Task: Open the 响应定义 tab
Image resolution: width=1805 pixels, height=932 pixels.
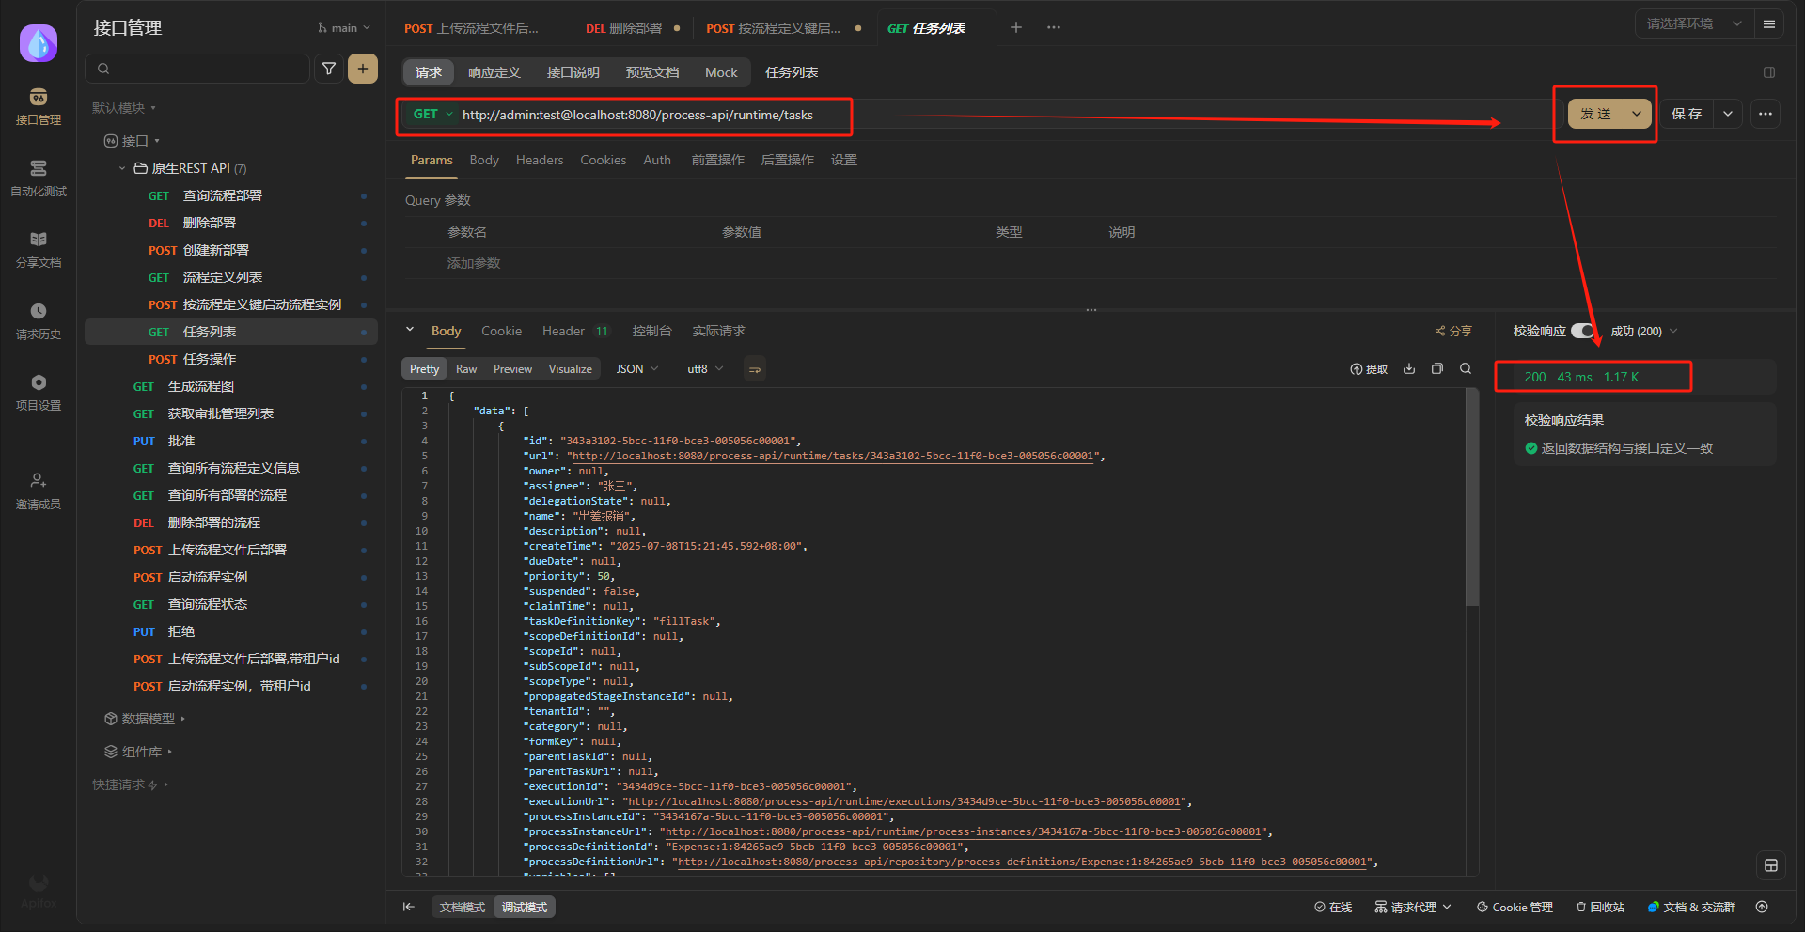Action: [x=494, y=72]
